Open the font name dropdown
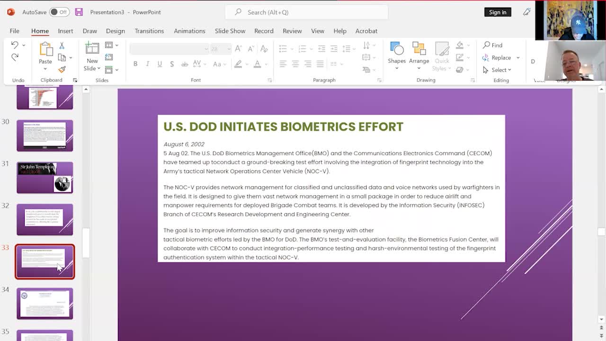The height and width of the screenshot is (341, 606). tap(206, 49)
